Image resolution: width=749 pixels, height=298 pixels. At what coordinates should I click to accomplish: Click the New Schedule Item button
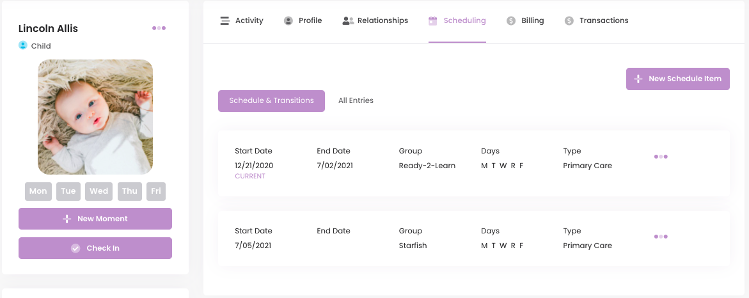(x=678, y=79)
